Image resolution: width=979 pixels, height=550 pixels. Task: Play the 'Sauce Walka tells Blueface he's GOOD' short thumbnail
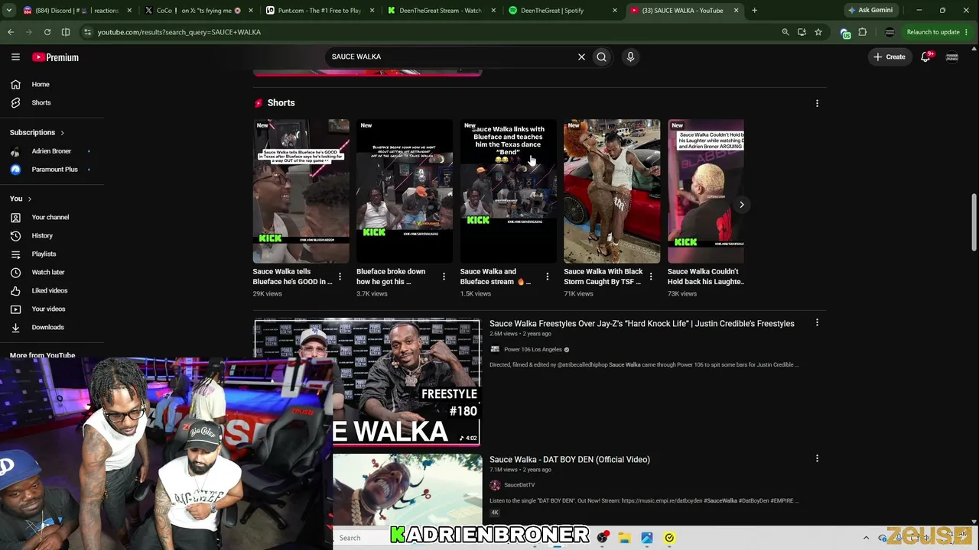point(301,191)
